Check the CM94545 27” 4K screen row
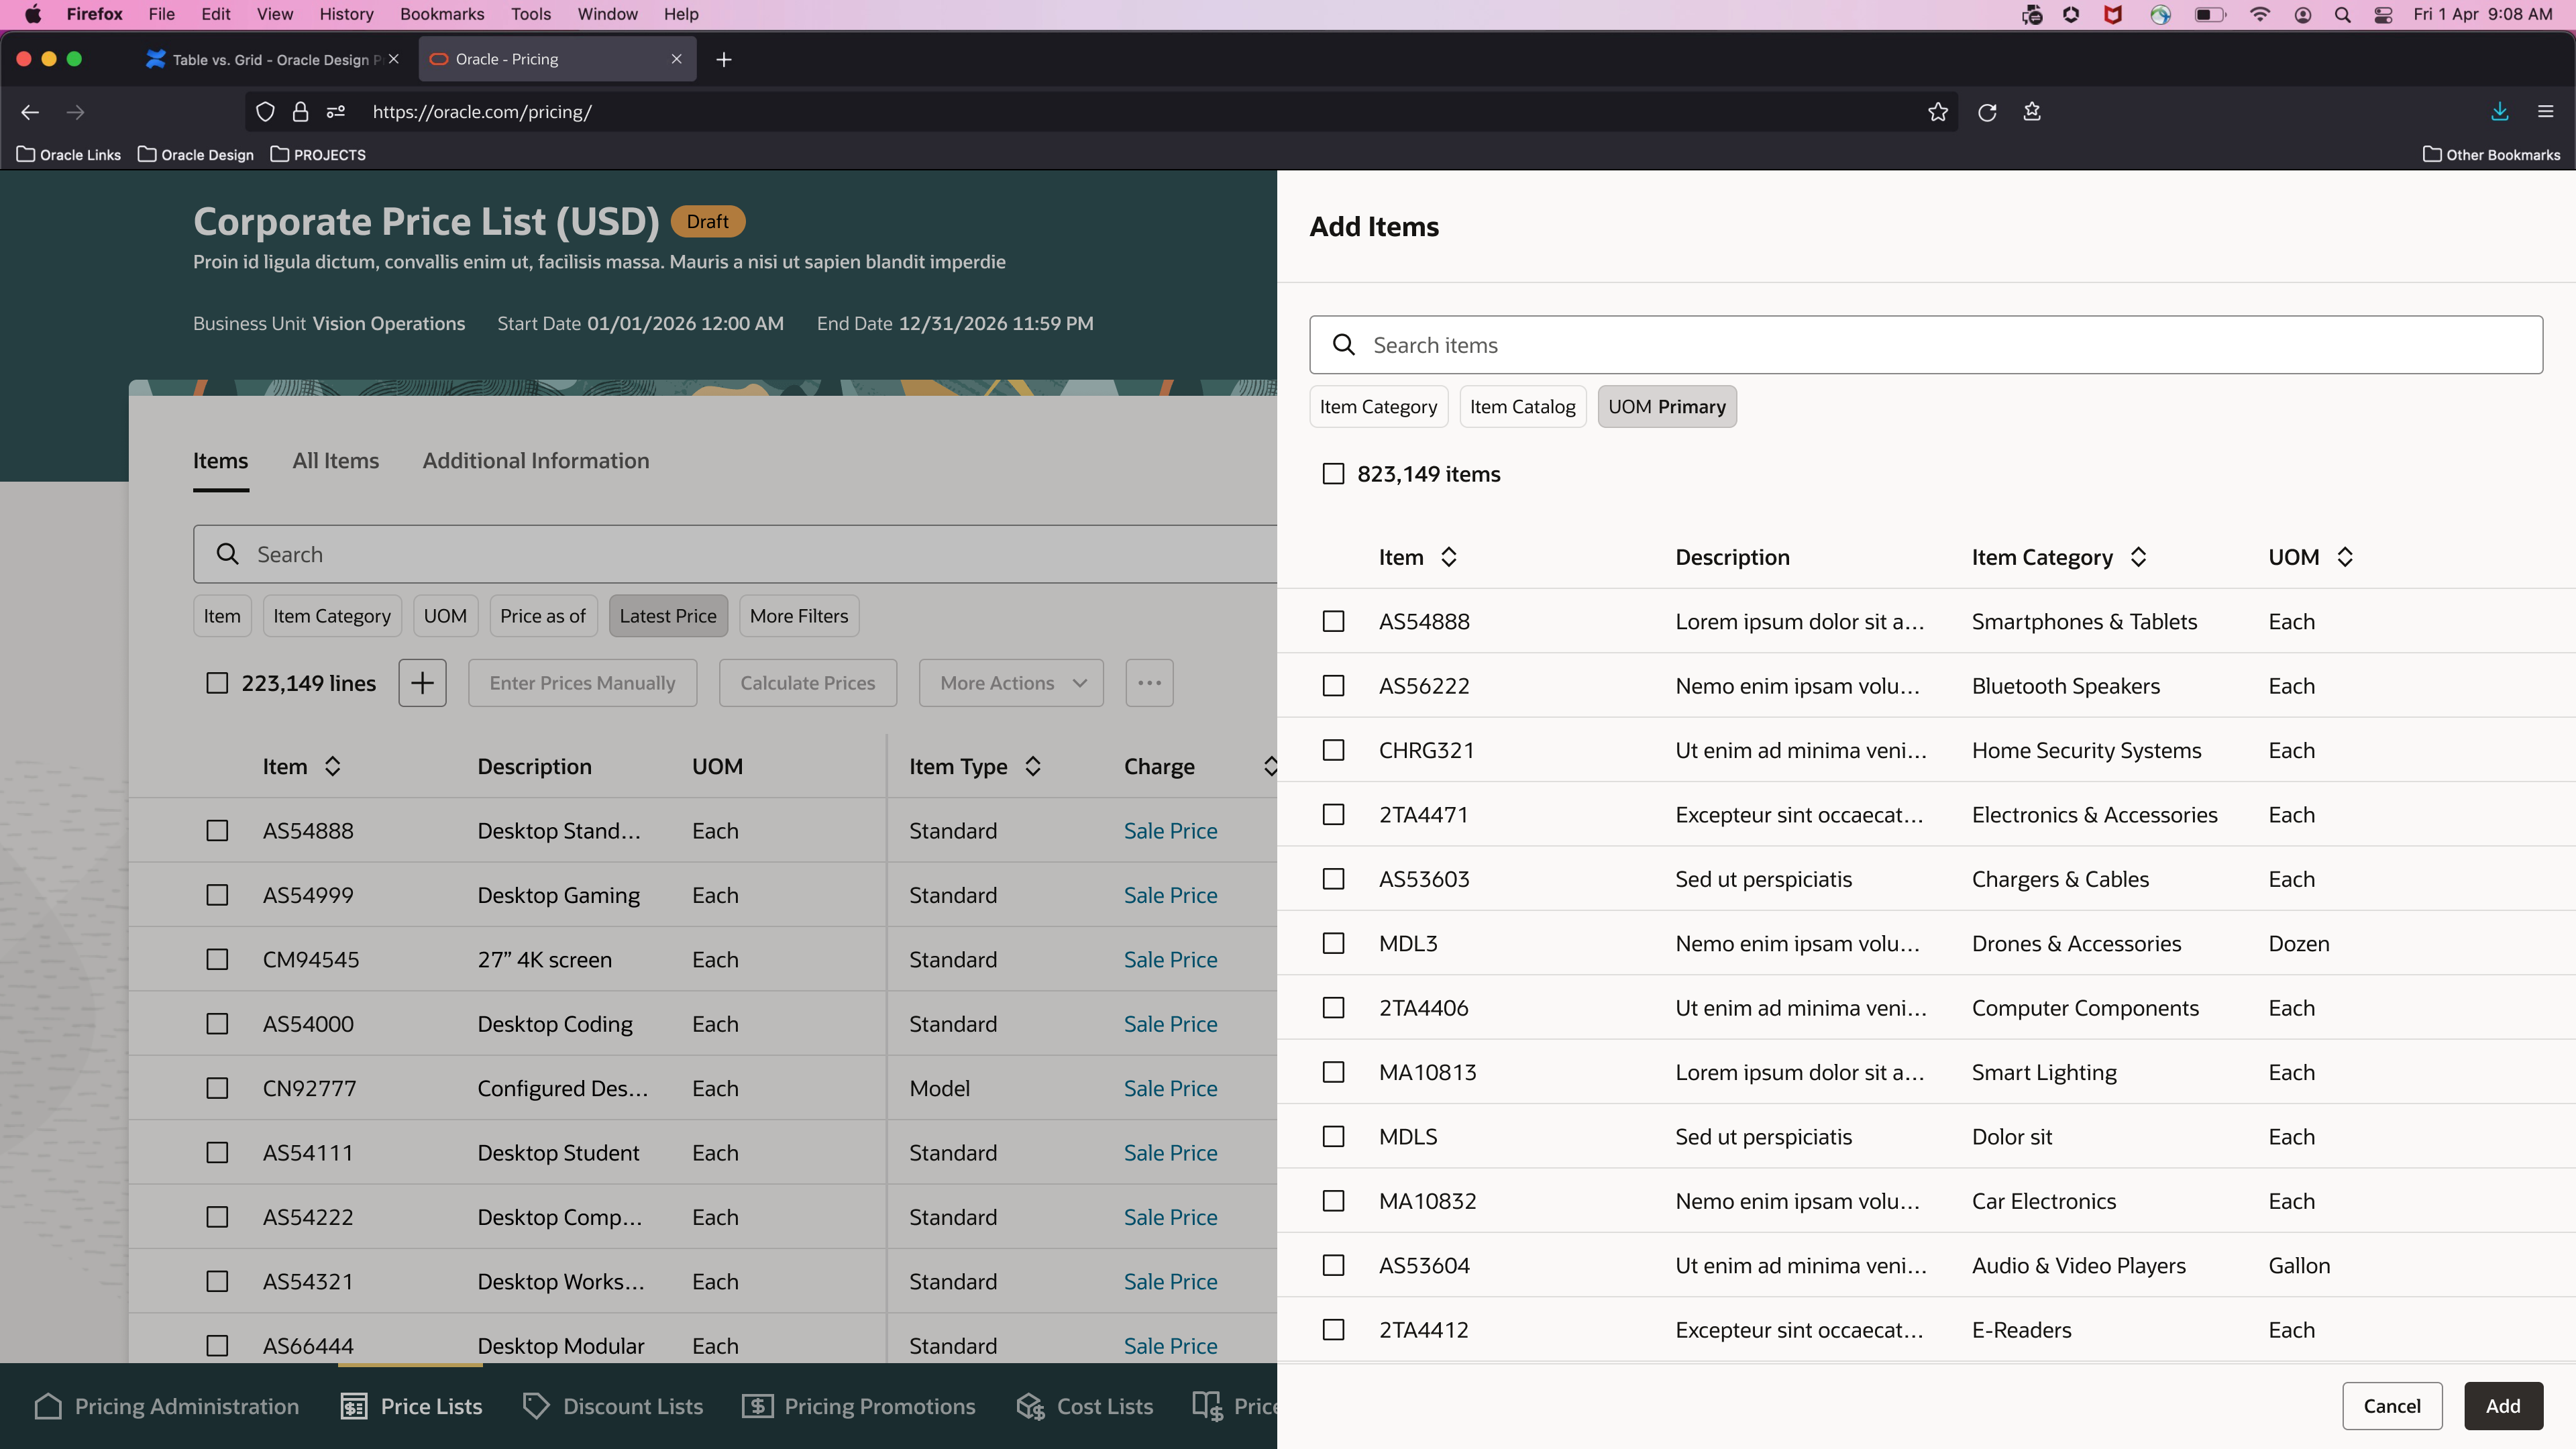Screen dimensions: 2576x1449 pos(217,959)
